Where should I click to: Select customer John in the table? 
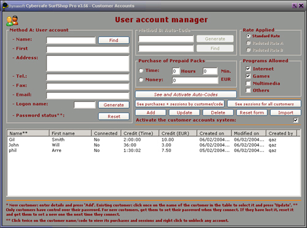14,145
